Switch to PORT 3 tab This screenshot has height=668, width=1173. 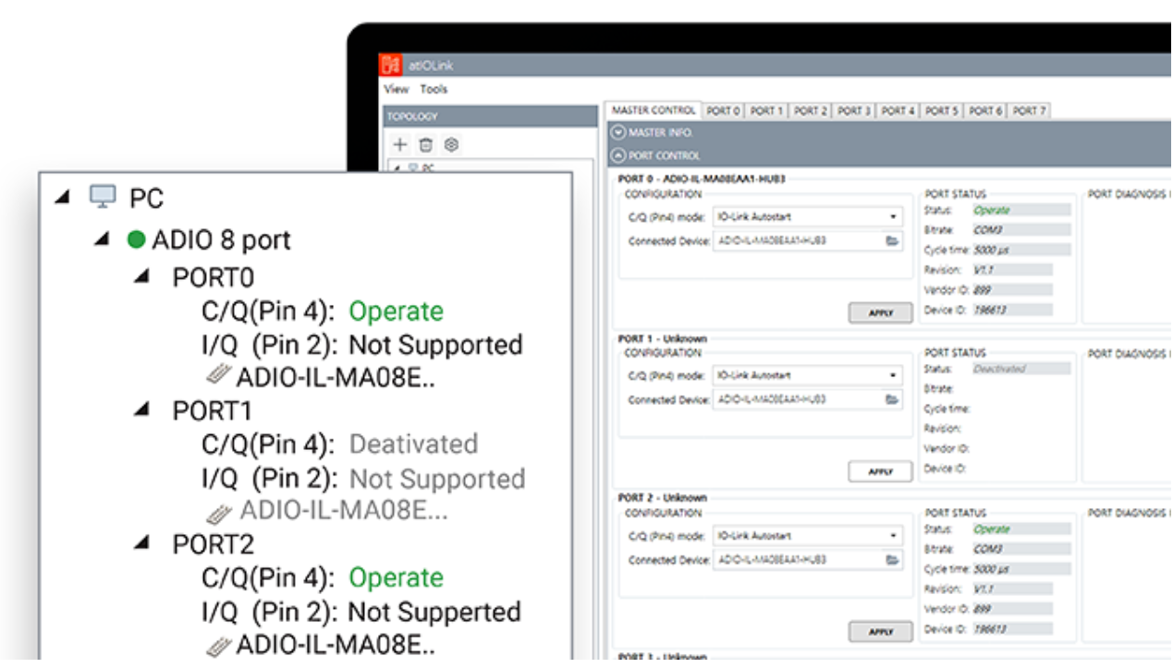click(x=854, y=110)
